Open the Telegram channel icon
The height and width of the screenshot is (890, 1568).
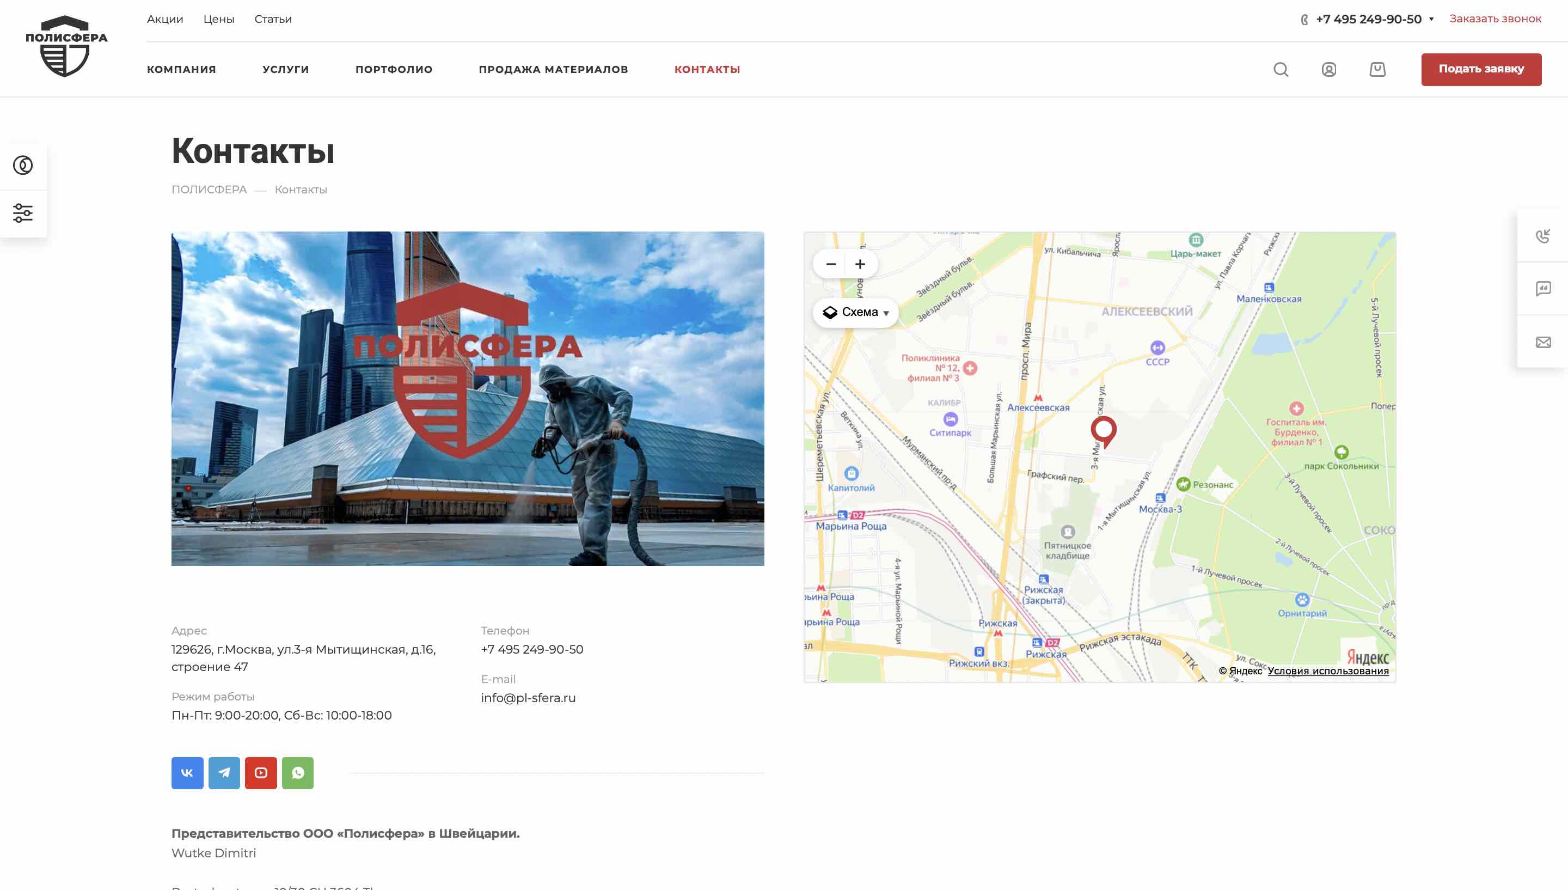224,773
